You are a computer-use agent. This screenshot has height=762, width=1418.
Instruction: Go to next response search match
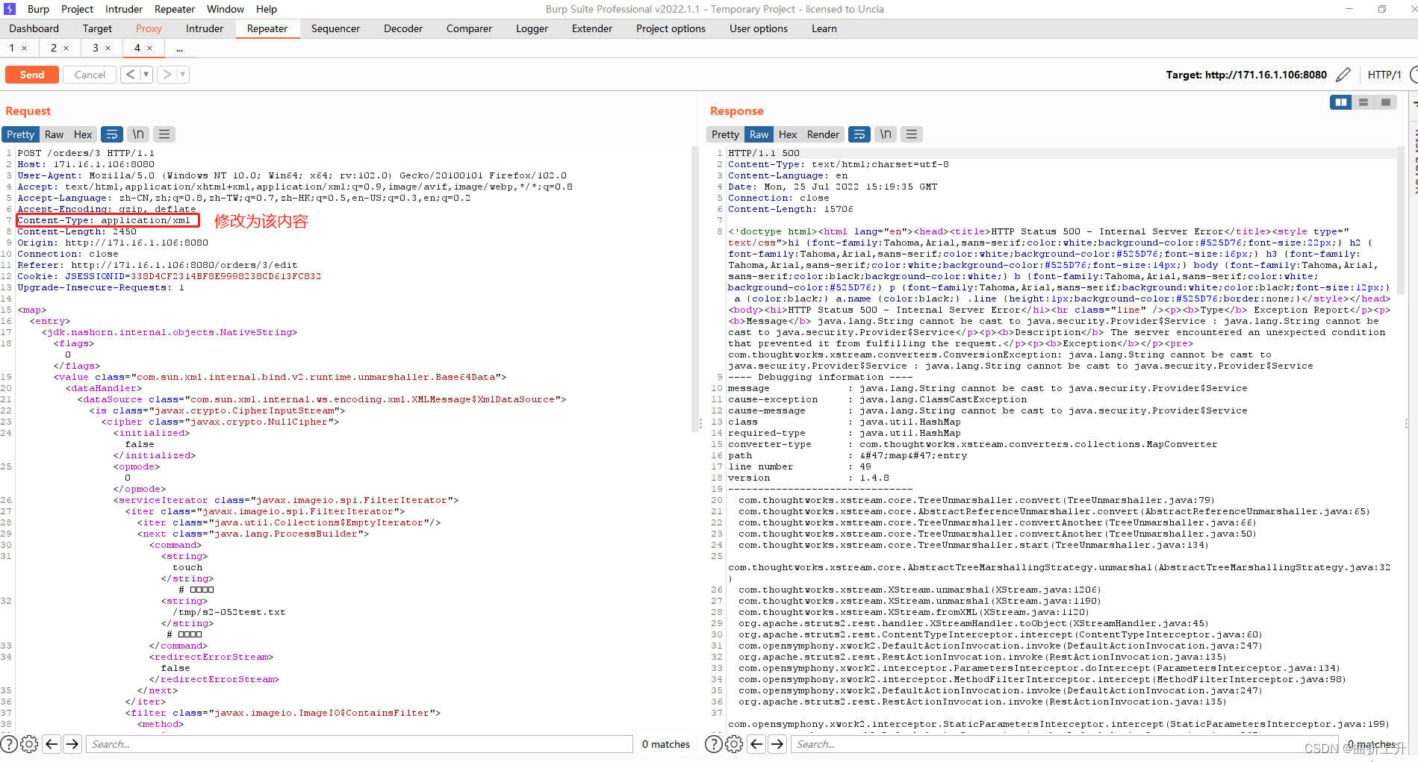777,744
